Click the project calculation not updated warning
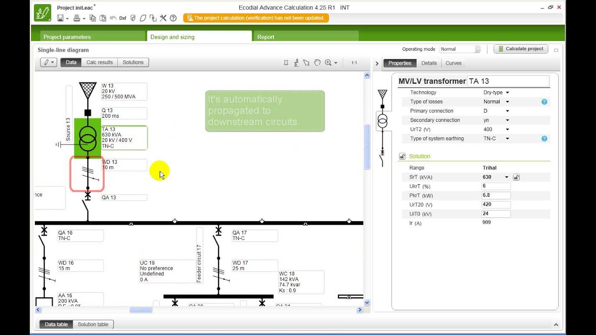Screen dimensions: 596x335 257,18
